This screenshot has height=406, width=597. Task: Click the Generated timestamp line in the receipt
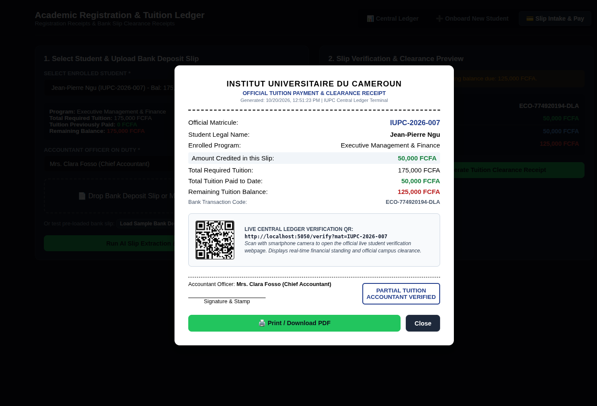[x=314, y=100]
